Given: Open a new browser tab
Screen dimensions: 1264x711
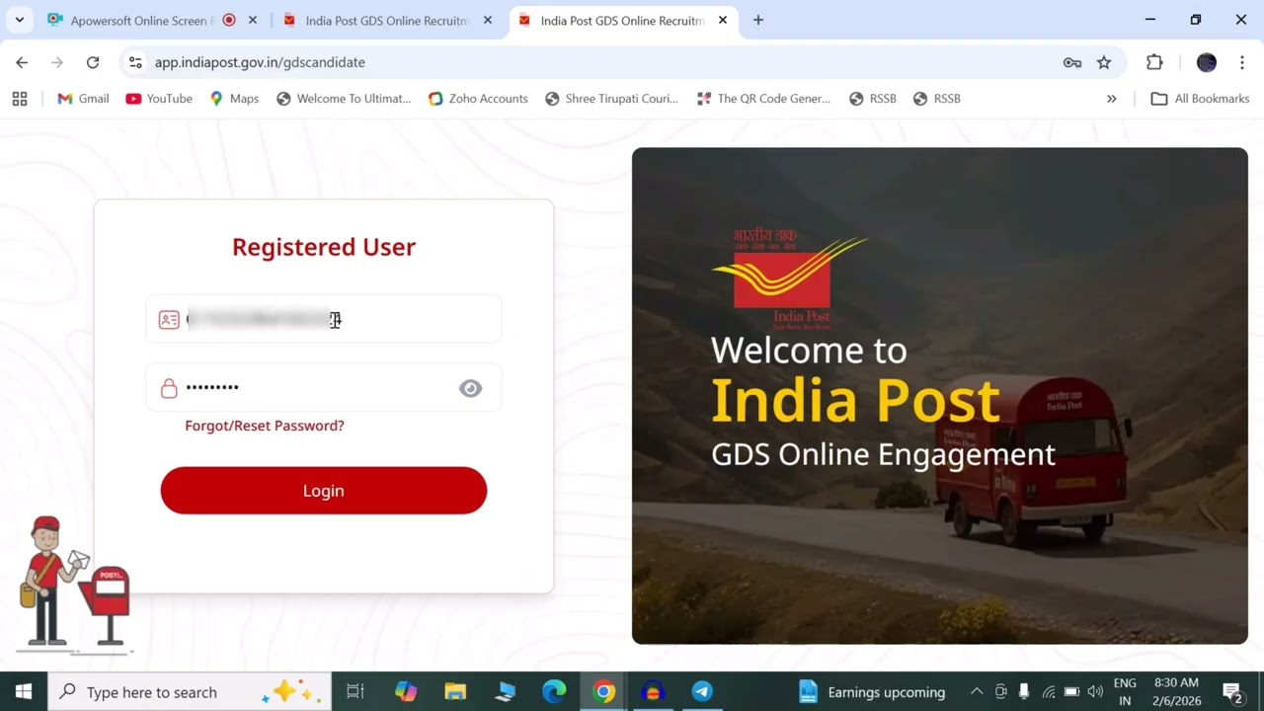Looking at the screenshot, I should [x=758, y=20].
